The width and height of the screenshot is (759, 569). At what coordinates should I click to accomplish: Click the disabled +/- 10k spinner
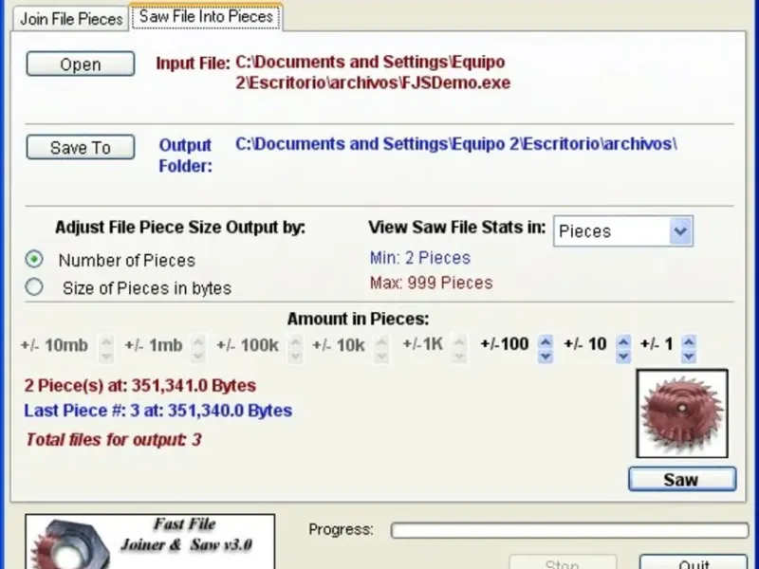pyautogui.click(x=381, y=349)
